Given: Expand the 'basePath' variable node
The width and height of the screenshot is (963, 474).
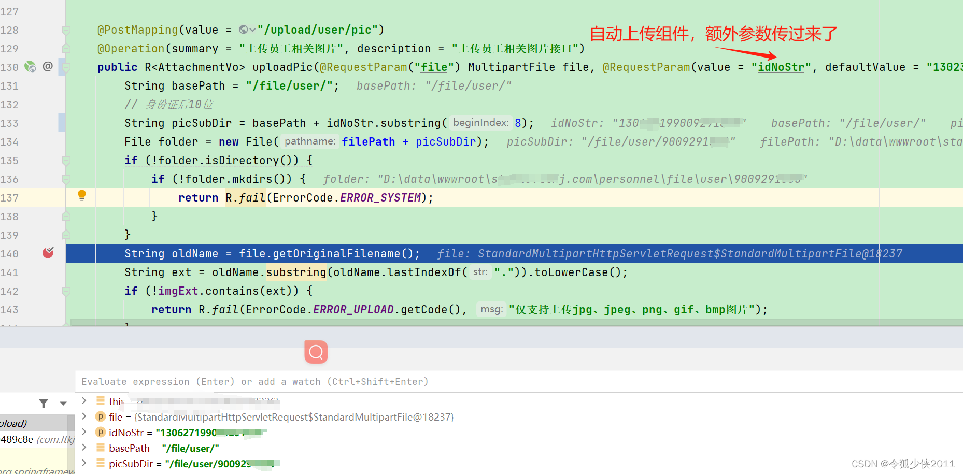Looking at the screenshot, I should pos(84,448).
